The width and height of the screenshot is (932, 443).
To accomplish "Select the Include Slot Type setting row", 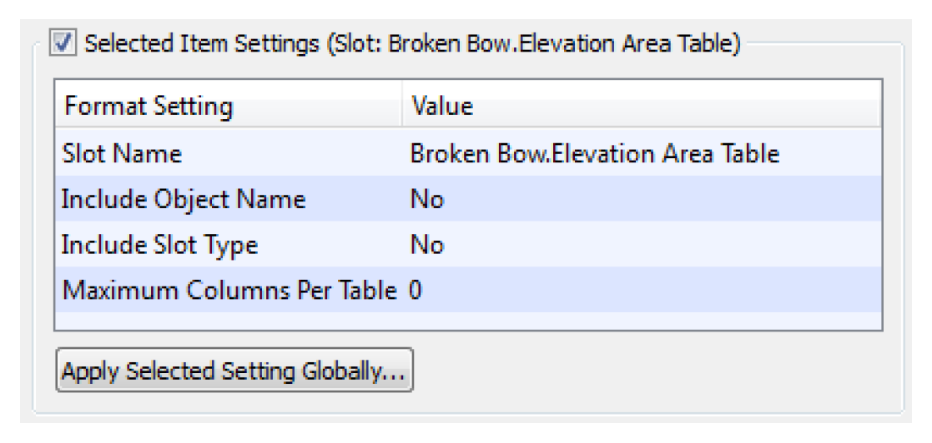I will click(160, 246).
